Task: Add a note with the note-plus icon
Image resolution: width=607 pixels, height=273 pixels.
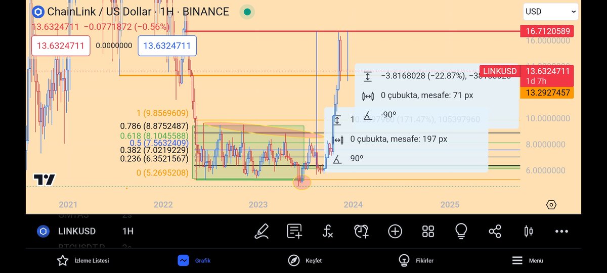Action: pyautogui.click(x=294, y=231)
